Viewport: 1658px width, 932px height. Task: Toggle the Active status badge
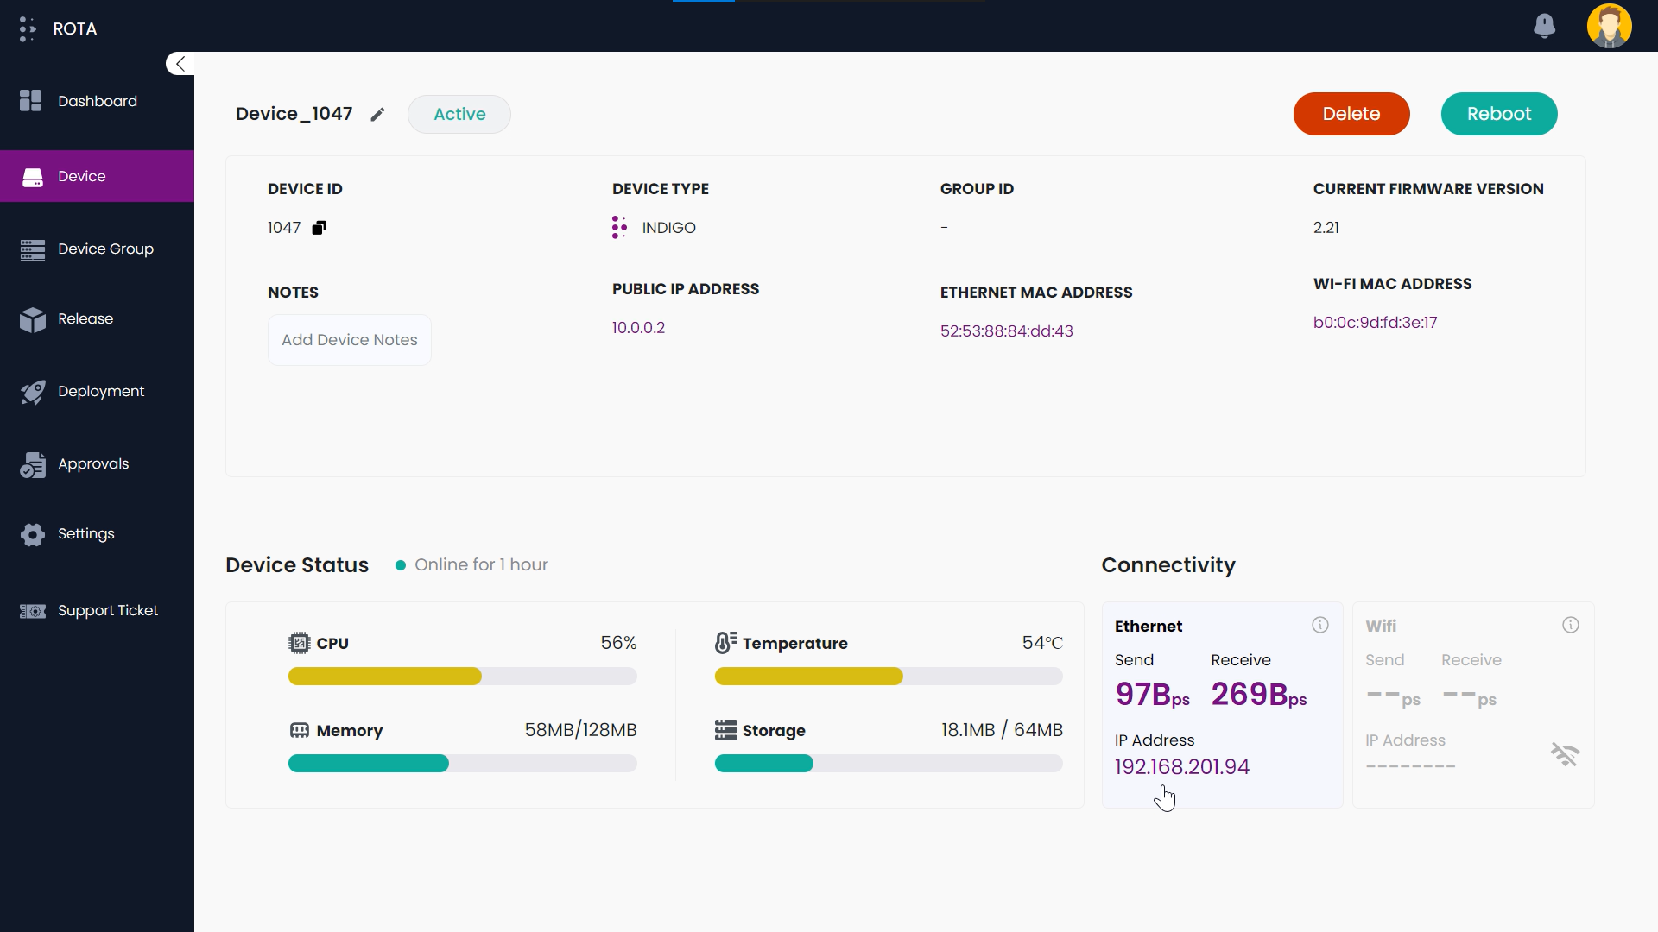460,114
